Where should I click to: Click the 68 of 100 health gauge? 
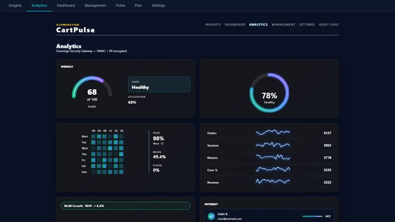[92, 92]
